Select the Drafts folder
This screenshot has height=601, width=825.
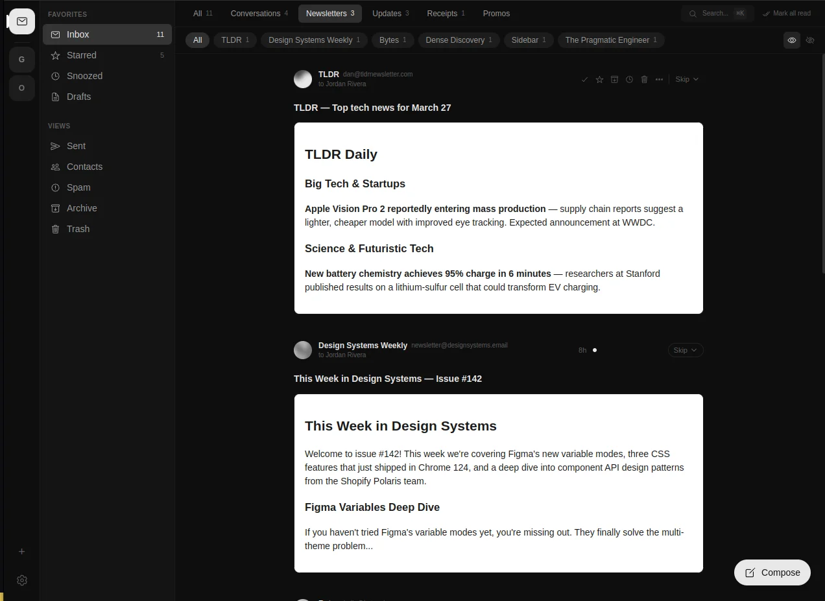click(x=78, y=97)
